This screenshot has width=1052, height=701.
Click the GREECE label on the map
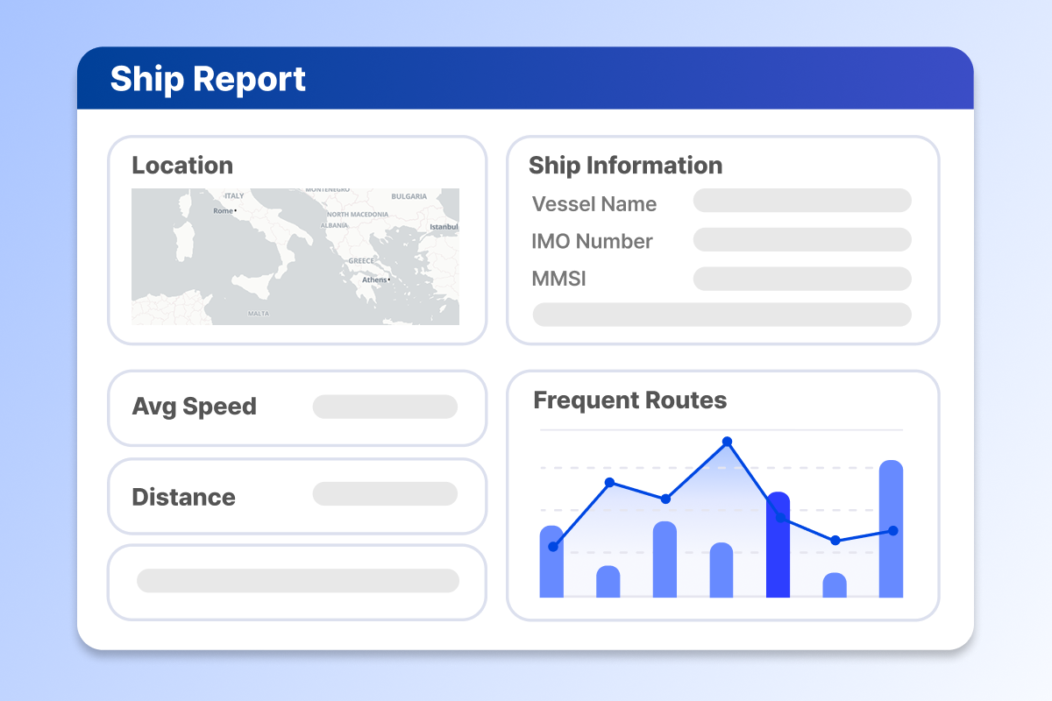click(361, 259)
